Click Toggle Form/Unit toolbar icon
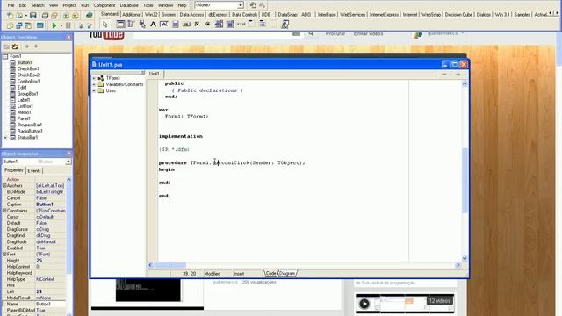Viewport: 562px width, 316px height. click(x=28, y=25)
